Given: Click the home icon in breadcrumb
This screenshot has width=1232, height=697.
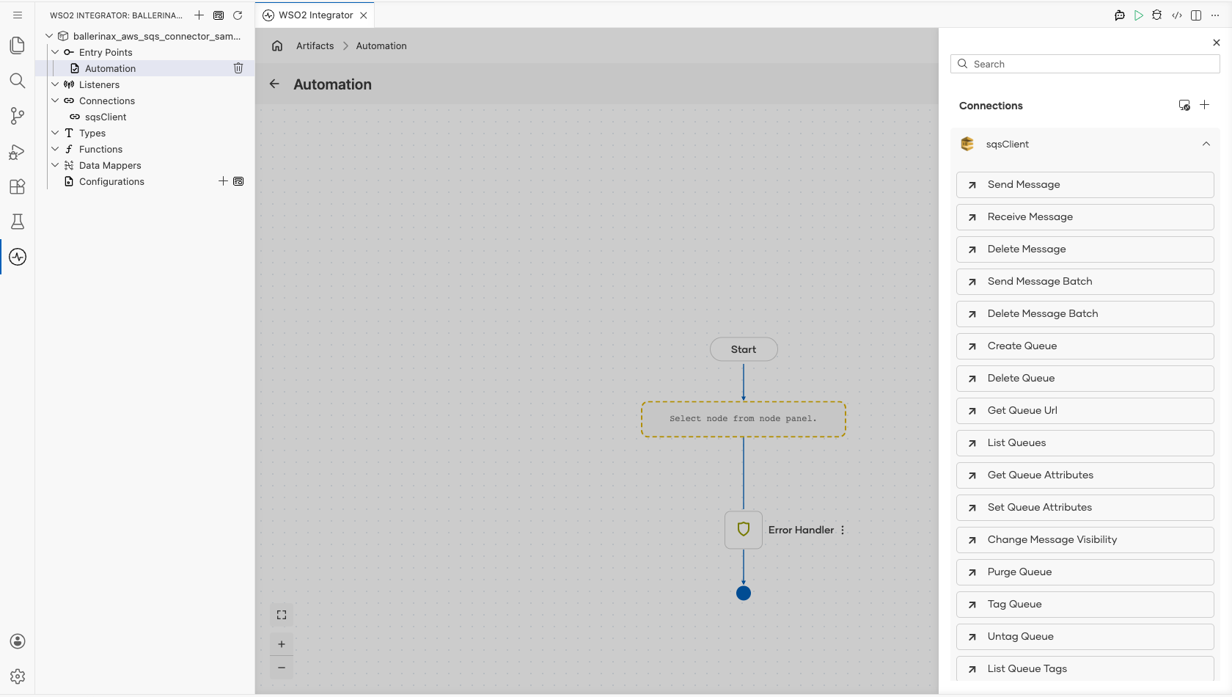Looking at the screenshot, I should [x=277, y=45].
